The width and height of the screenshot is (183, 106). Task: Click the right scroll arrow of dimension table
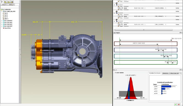[182, 30]
